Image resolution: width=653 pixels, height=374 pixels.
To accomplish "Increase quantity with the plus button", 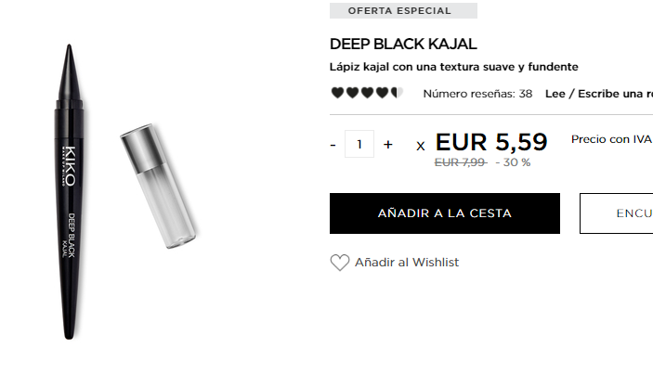I will [x=387, y=145].
